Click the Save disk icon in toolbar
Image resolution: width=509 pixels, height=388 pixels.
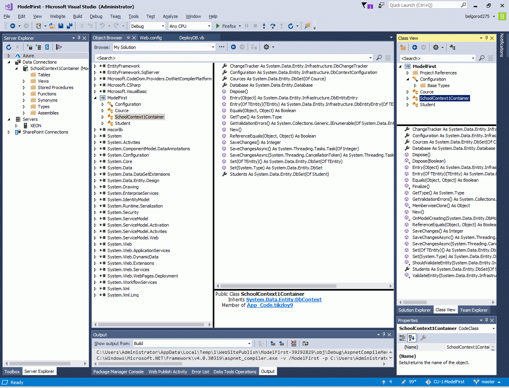point(61,26)
